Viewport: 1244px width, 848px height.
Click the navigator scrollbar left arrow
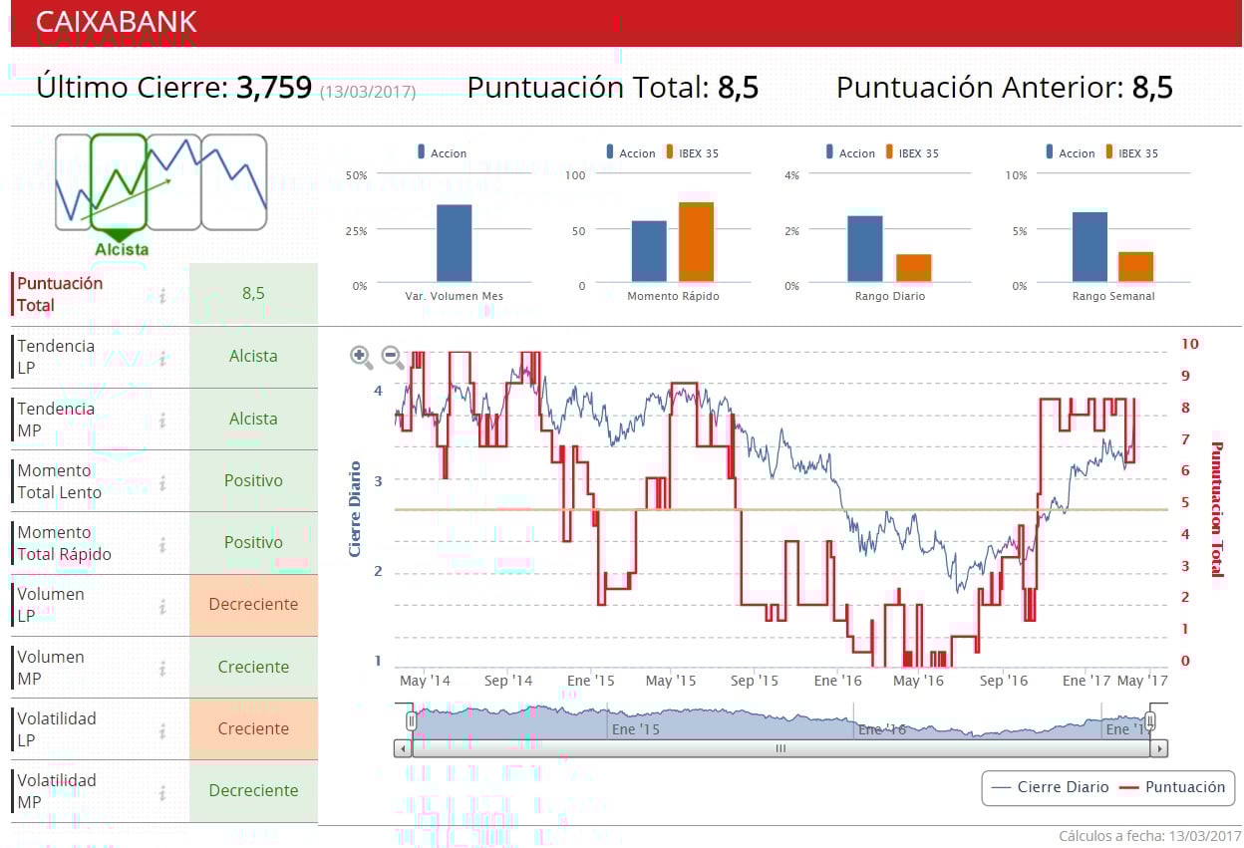[403, 748]
